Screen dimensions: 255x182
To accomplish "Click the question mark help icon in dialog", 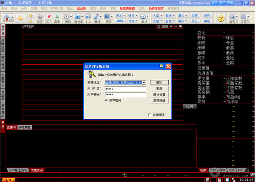I will click(161, 66).
